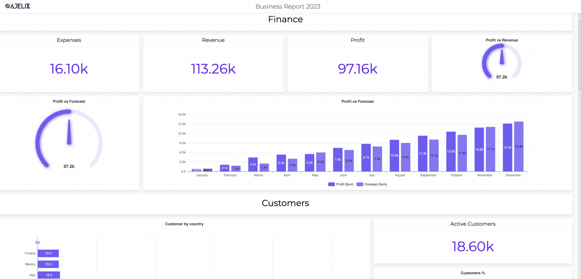
Task: Open the Business Report 2023 title
Action: (287, 6)
